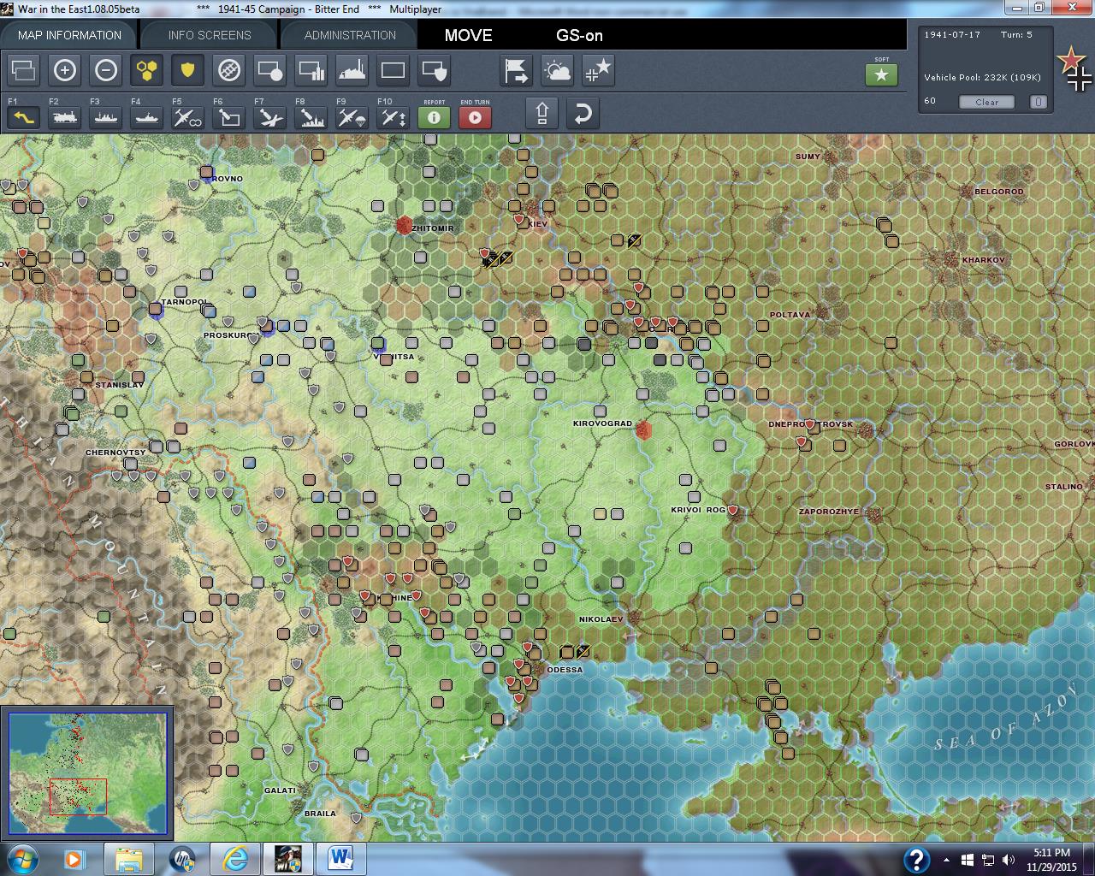Click the blue help question mark tray icon
The width and height of the screenshot is (1095, 876).
coord(916,859)
